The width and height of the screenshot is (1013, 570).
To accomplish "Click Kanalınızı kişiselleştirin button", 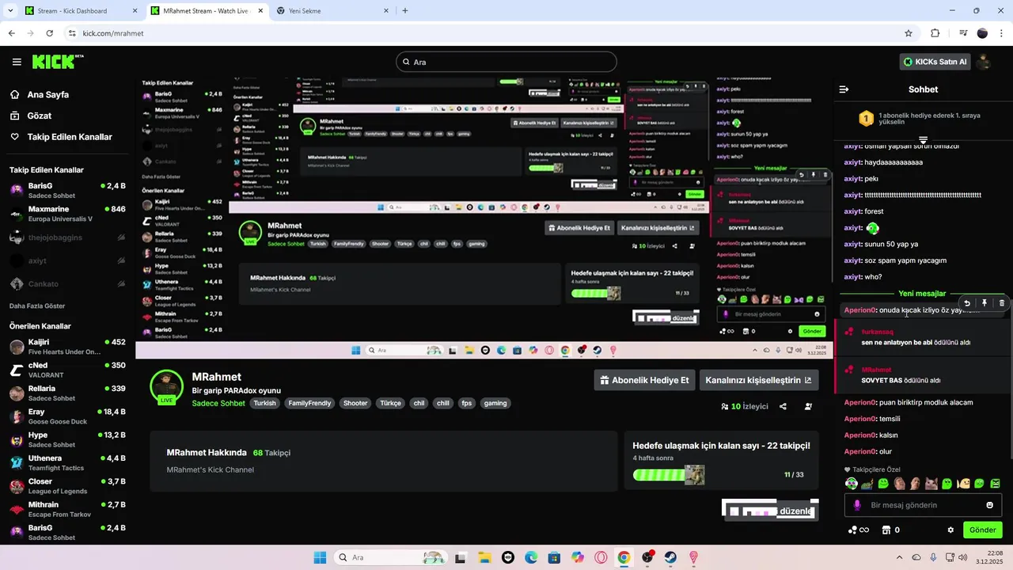I will [758, 380].
